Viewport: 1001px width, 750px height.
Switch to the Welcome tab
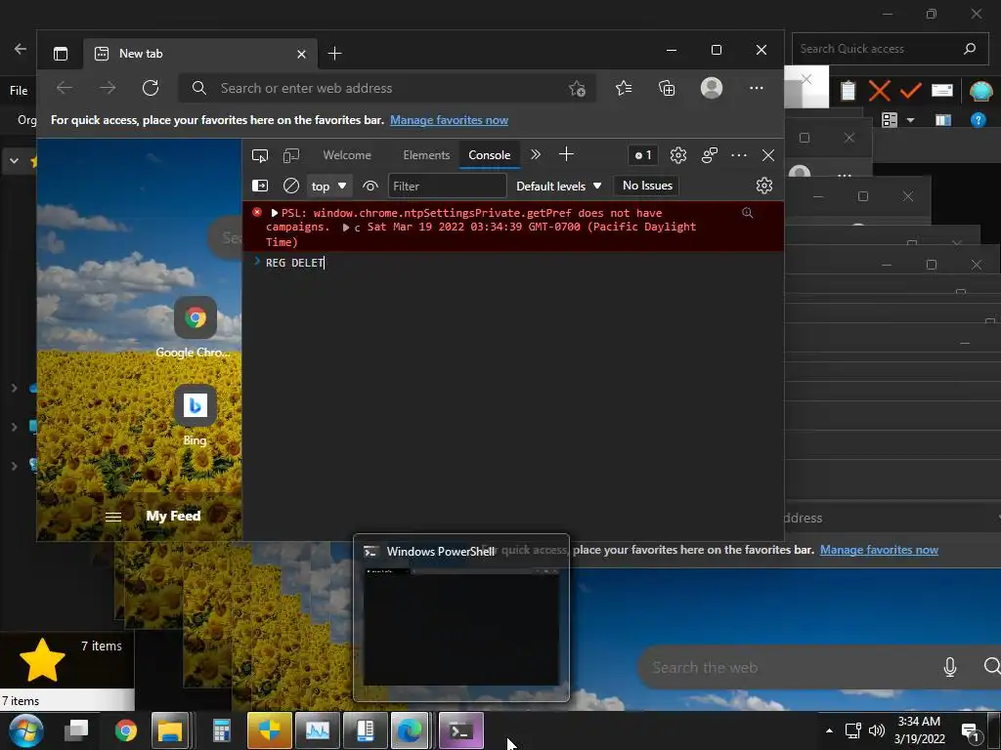tap(347, 155)
